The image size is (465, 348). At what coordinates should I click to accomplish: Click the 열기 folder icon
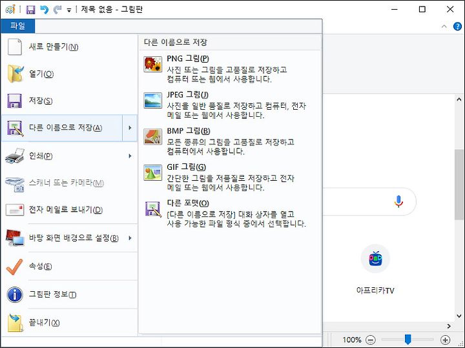14,74
